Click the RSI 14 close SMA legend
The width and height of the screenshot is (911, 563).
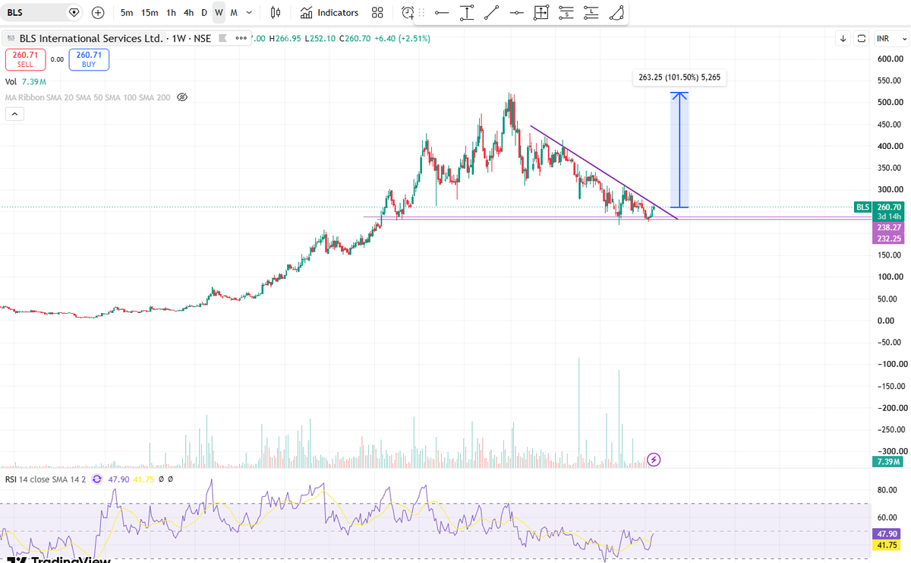pyautogui.click(x=47, y=479)
